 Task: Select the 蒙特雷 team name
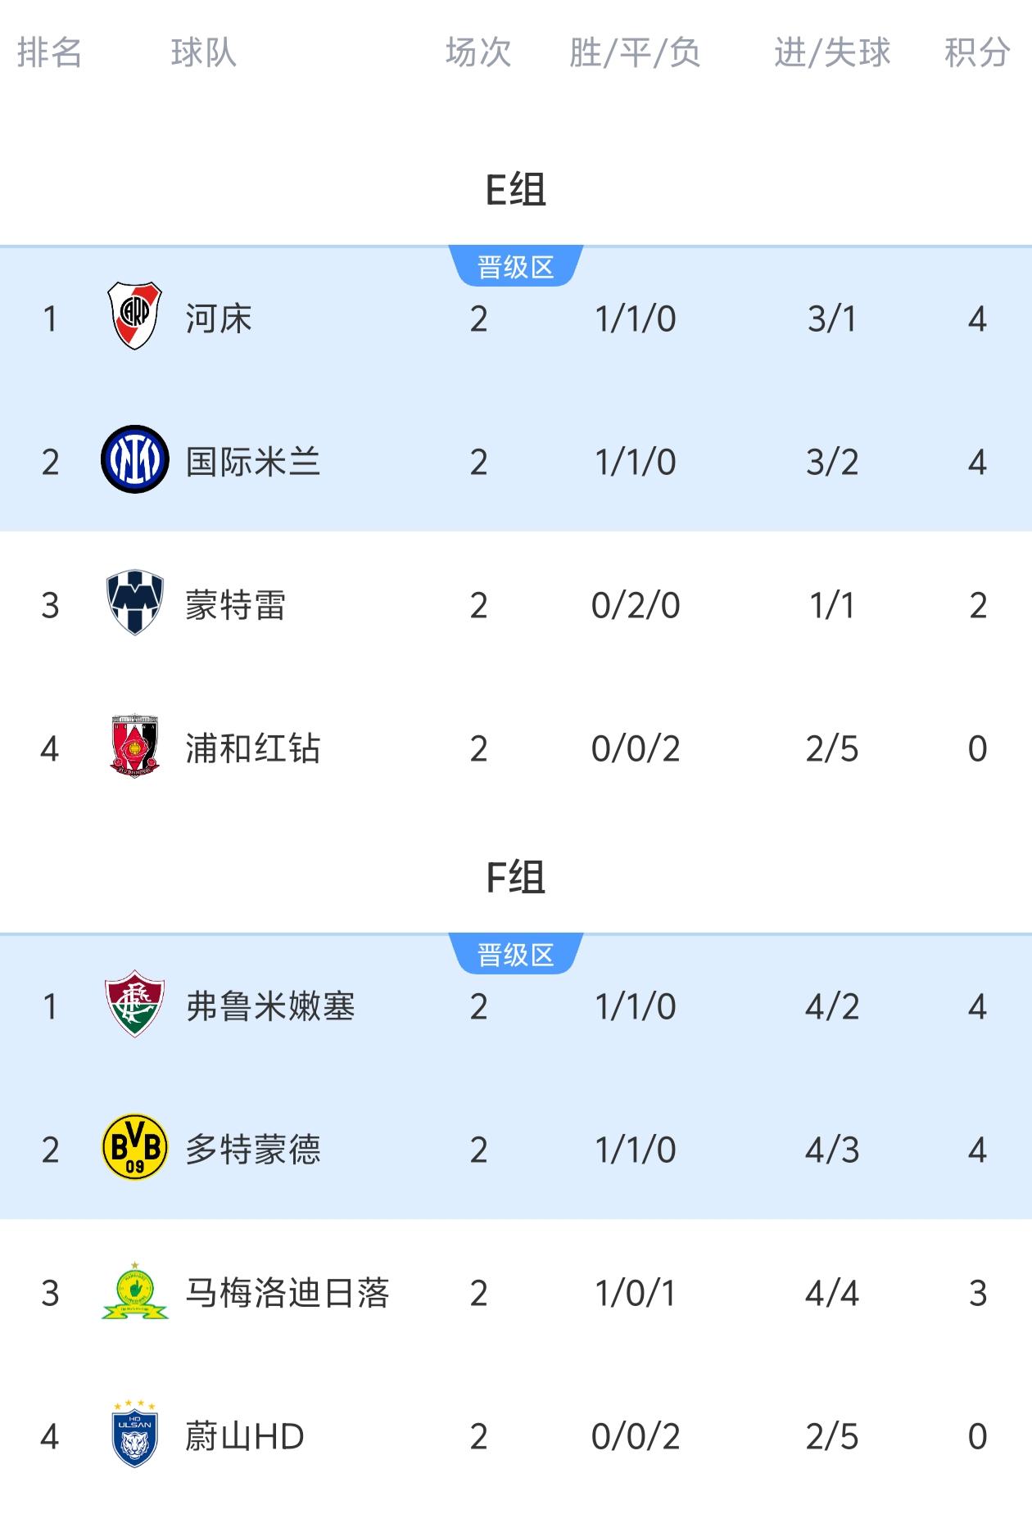(x=236, y=605)
